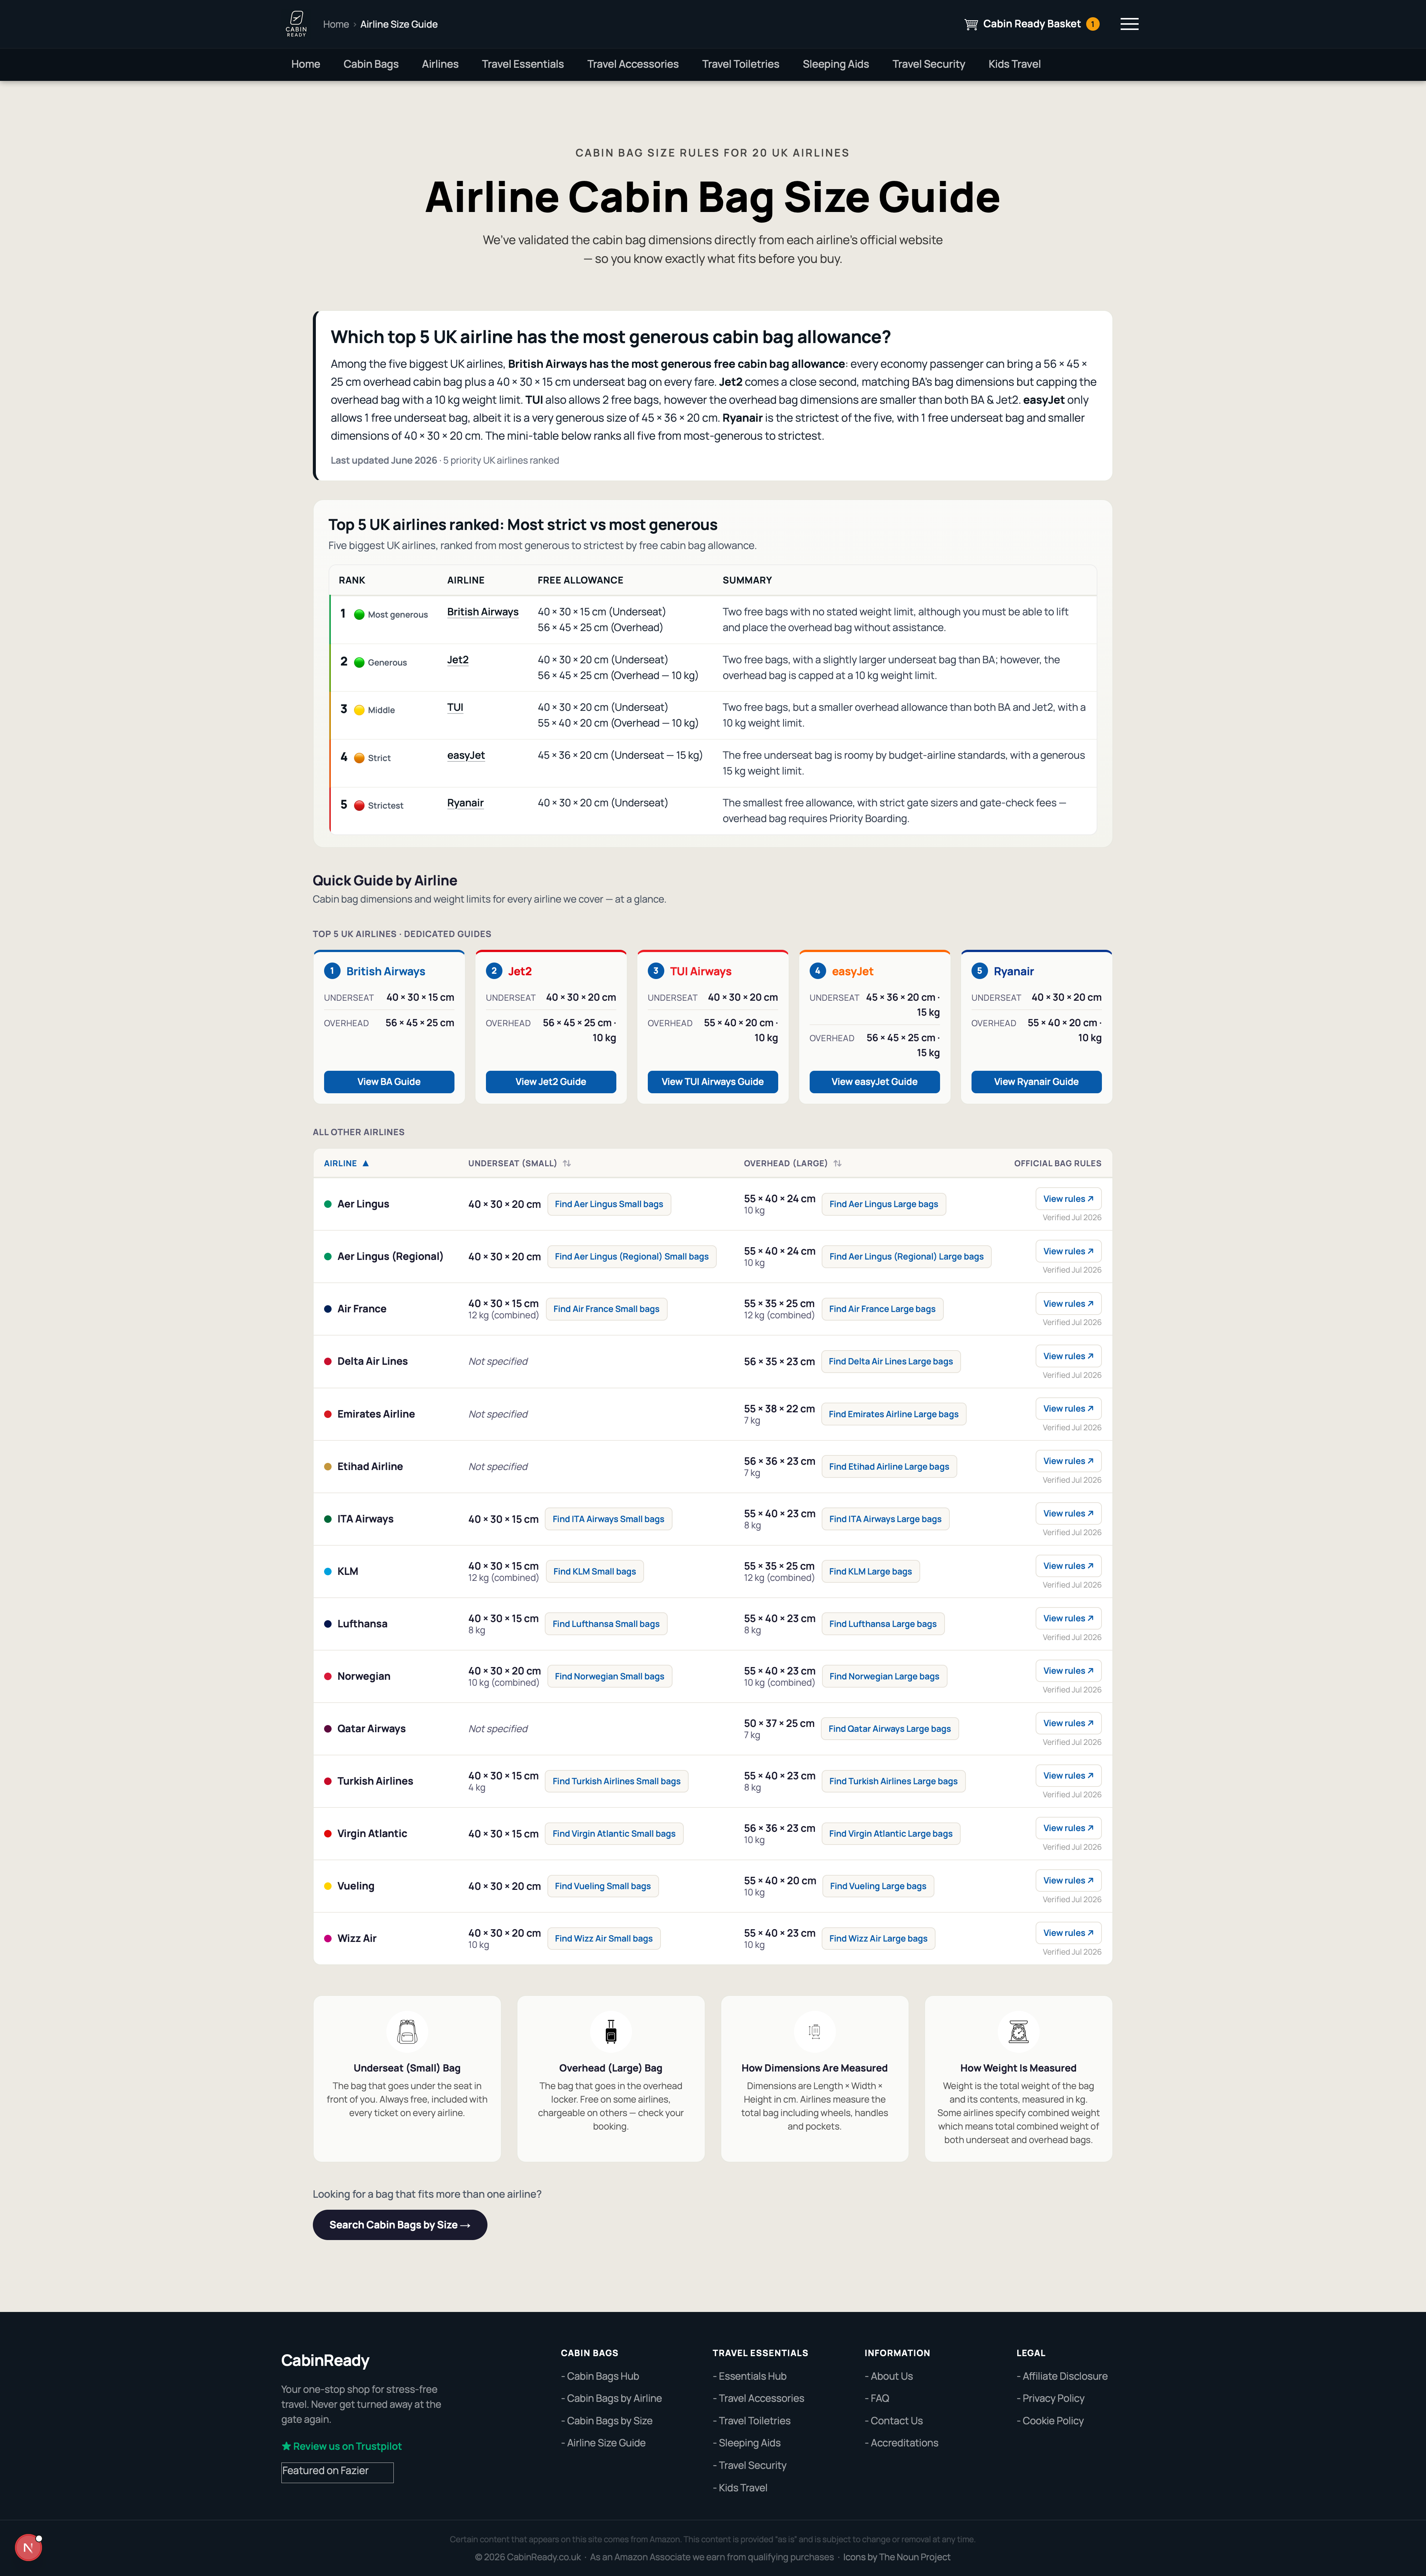Click the Cabin Ready logo icon
The width and height of the screenshot is (1426, 2576).
(x=296, y=23)
